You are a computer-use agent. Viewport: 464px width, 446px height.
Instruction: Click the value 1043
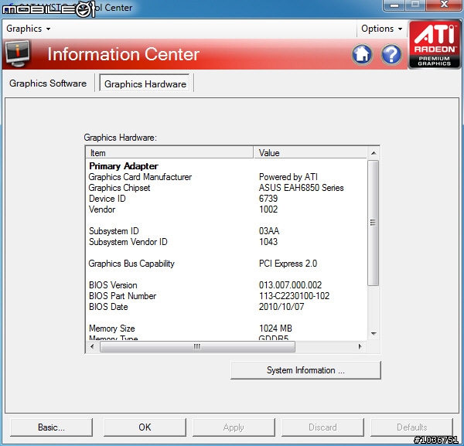coord(268,242)
